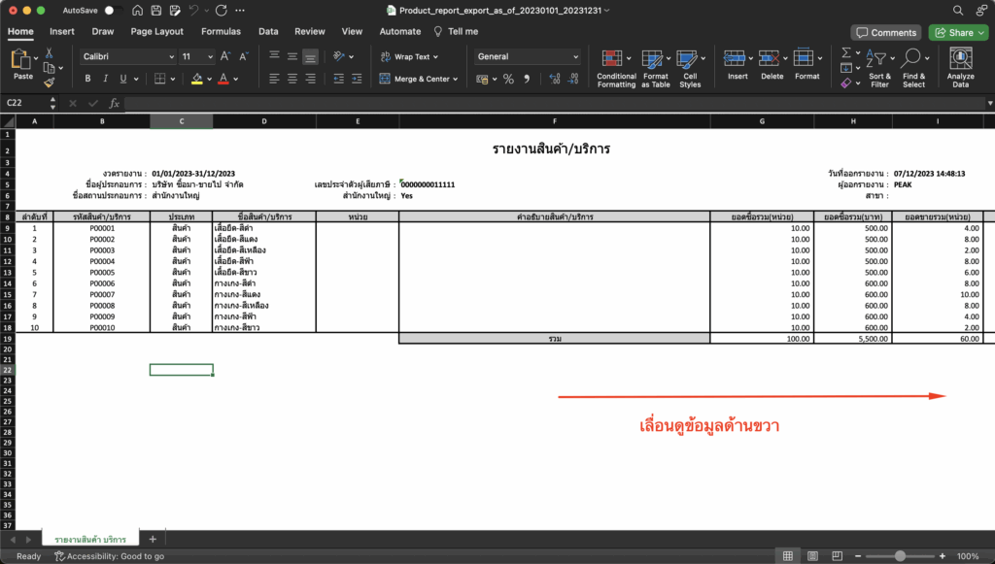The image size is (995, 564).
Task: Toggle Italic formatting
Action: (105, 79)
